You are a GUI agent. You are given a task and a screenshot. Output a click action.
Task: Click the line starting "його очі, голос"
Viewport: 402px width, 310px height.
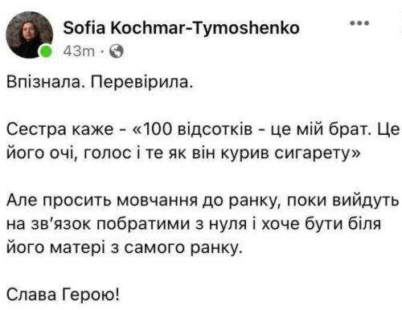(x=183, y=154)
